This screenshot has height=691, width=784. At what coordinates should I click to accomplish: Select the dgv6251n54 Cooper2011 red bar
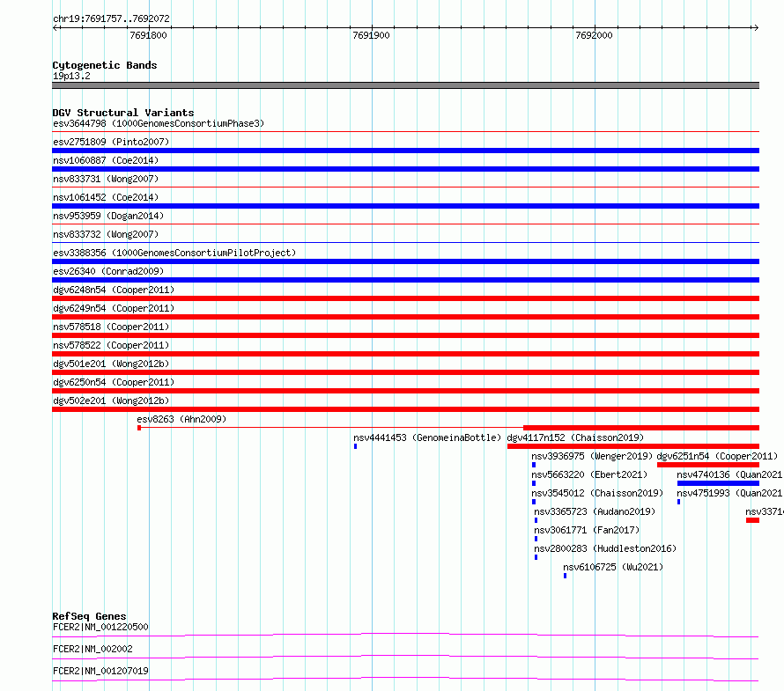click(708, 465)
